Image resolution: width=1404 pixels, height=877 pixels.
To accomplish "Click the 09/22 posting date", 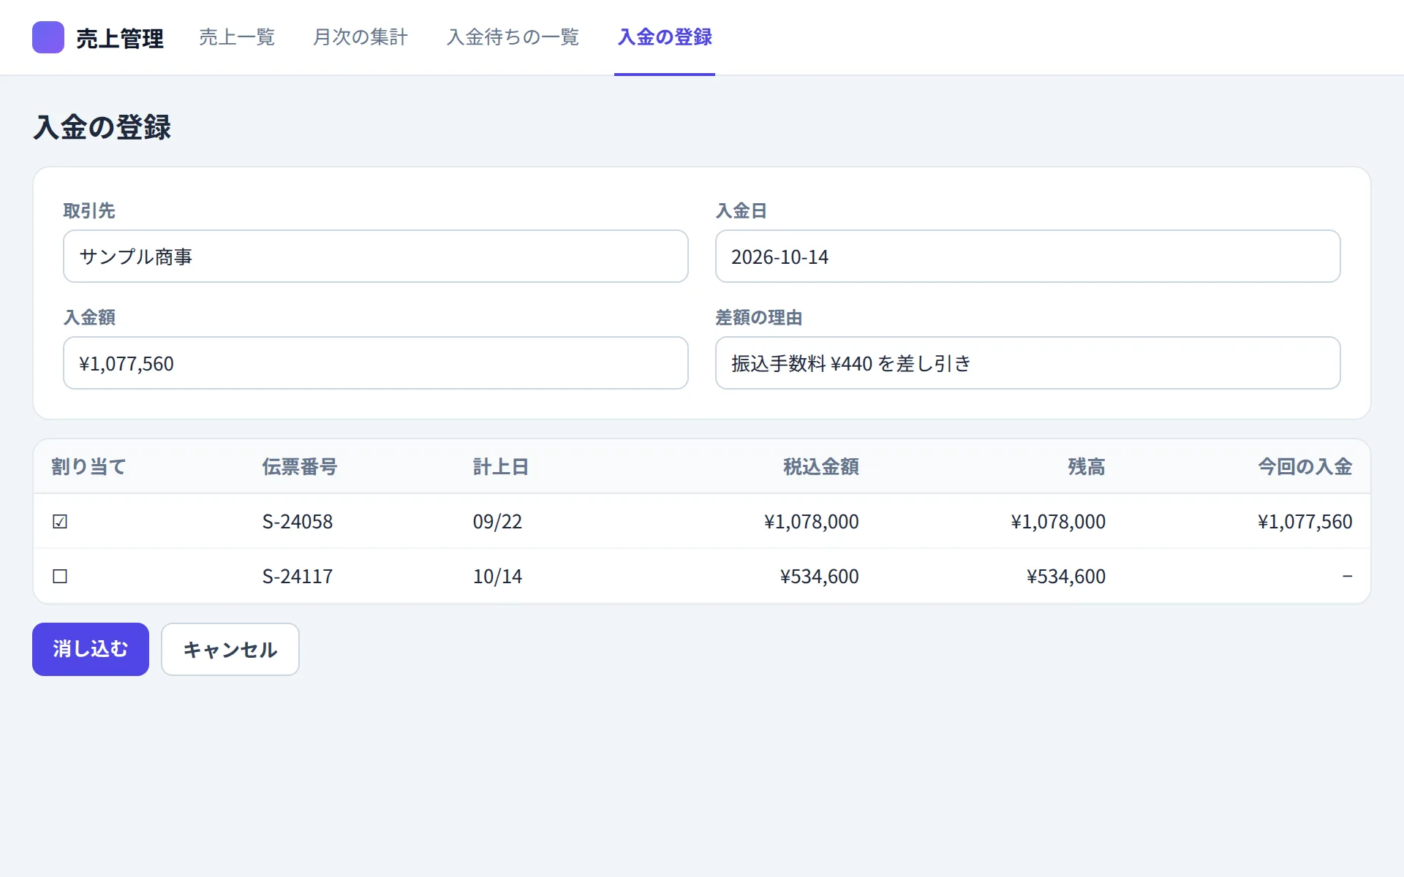I will point(497,522).
